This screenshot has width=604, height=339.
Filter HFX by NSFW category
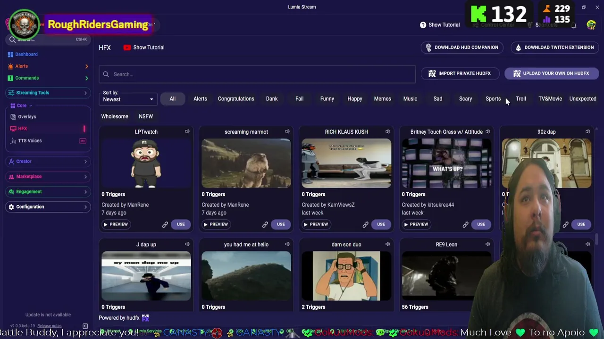(x=146, y=116)
